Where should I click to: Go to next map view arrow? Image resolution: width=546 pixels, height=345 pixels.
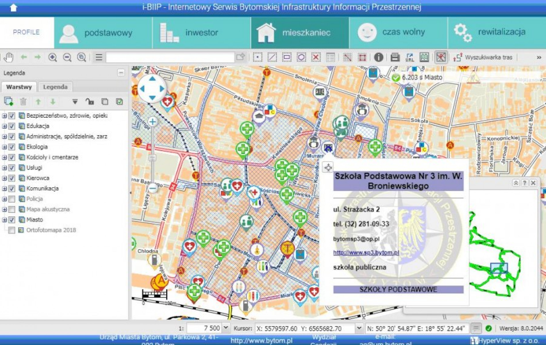tap(38, 57)
